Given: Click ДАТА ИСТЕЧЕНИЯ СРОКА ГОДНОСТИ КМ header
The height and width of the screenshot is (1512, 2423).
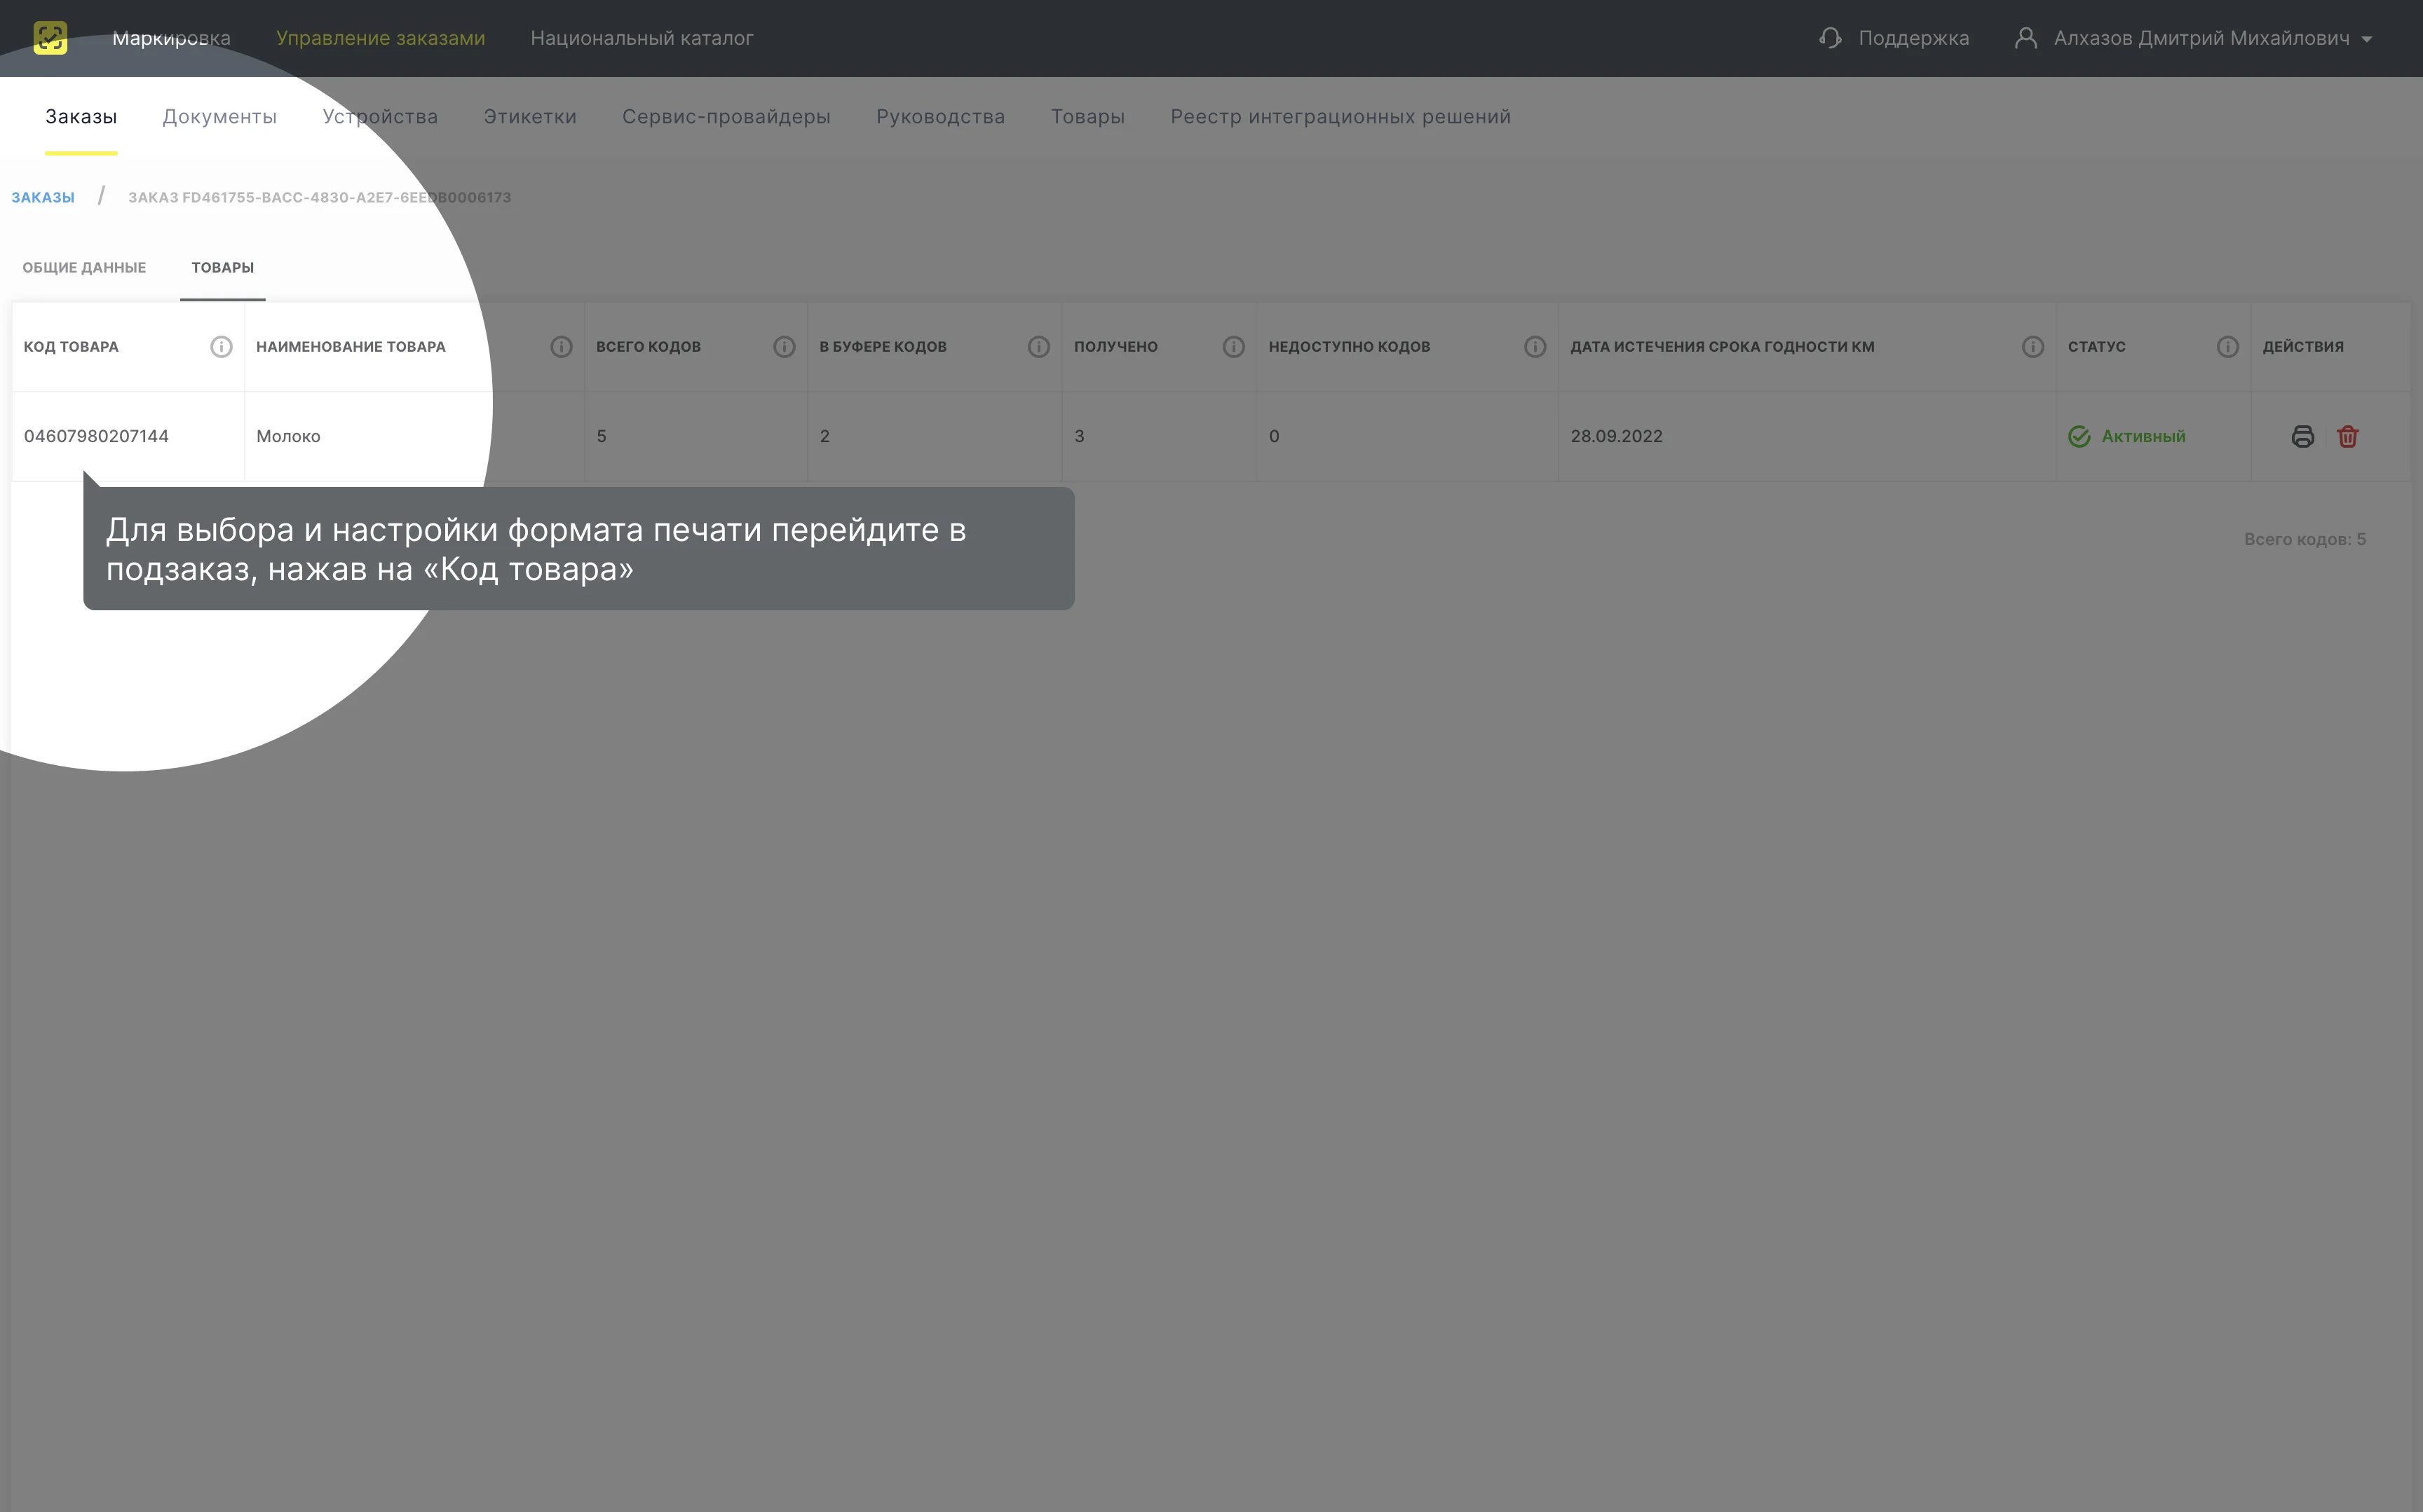Looking at the screenshot, I should click(x=1722, y=347).
